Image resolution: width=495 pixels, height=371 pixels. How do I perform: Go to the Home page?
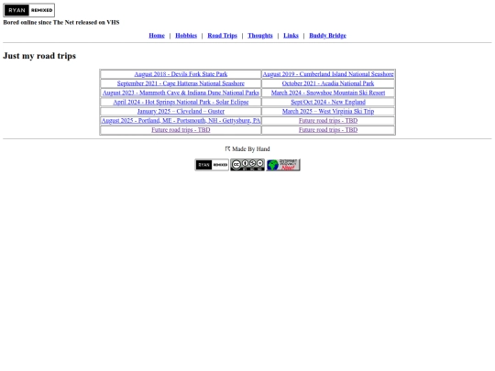pos(157,36)
